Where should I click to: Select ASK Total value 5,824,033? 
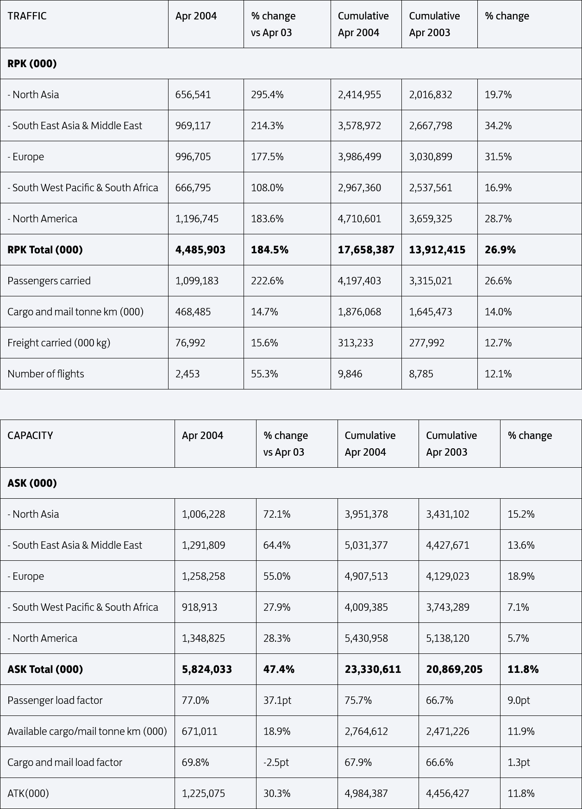pos(207,670)
